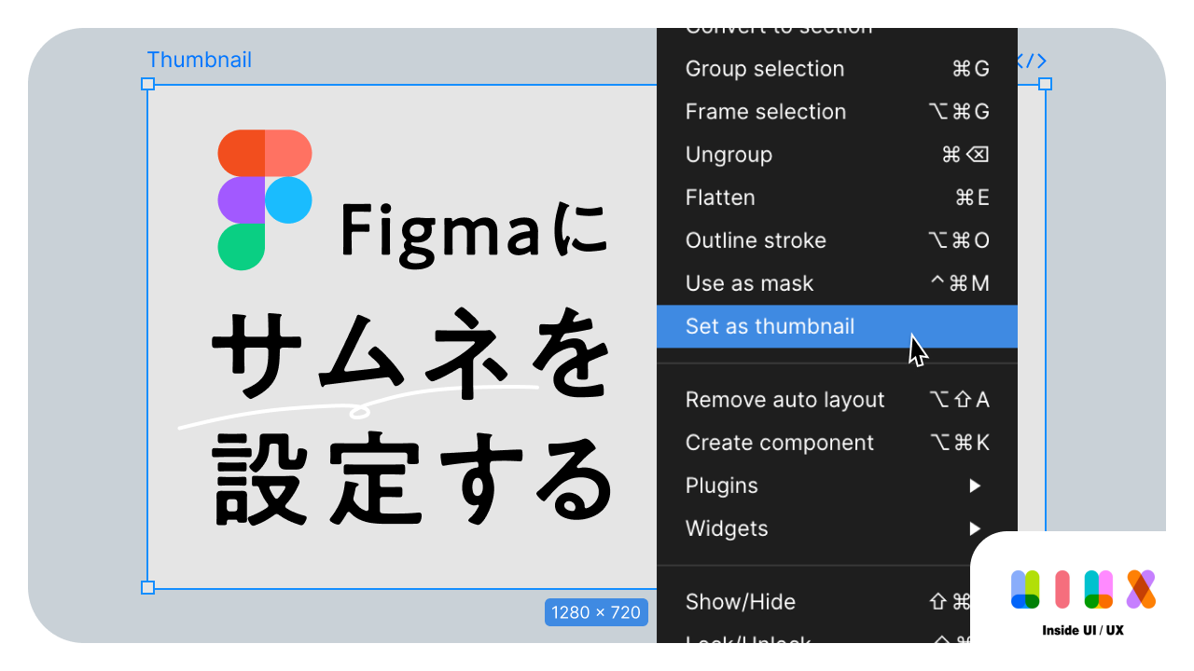The height and width of the screenshot is (671, 1194).
Task: Click the 1280 × 720 dimension badge
Action: click(x=596, y=612)
